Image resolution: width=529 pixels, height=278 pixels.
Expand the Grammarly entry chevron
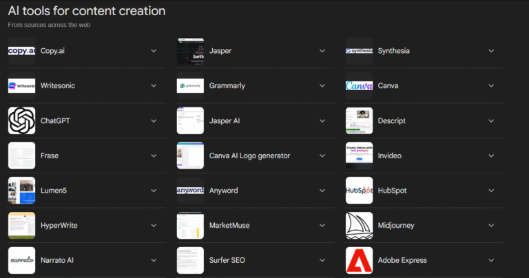(322, 86)
